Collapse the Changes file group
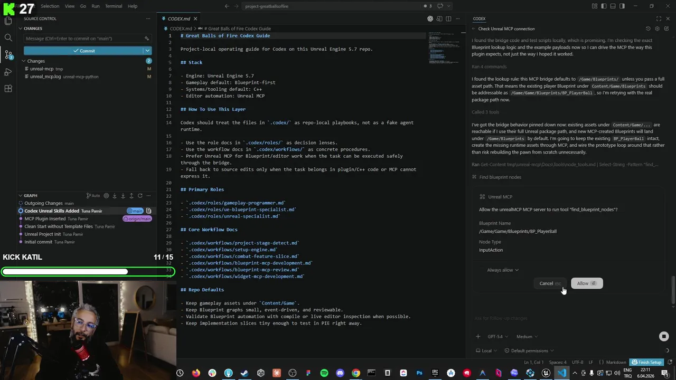This screenshot has width=676, height=380. tap(36, 61)
